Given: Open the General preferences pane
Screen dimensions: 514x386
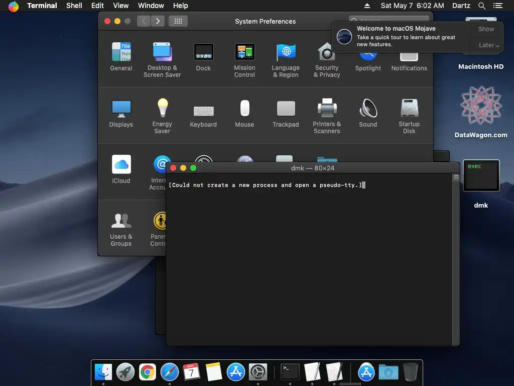Looking at the screenshot, I should [121, 57].
